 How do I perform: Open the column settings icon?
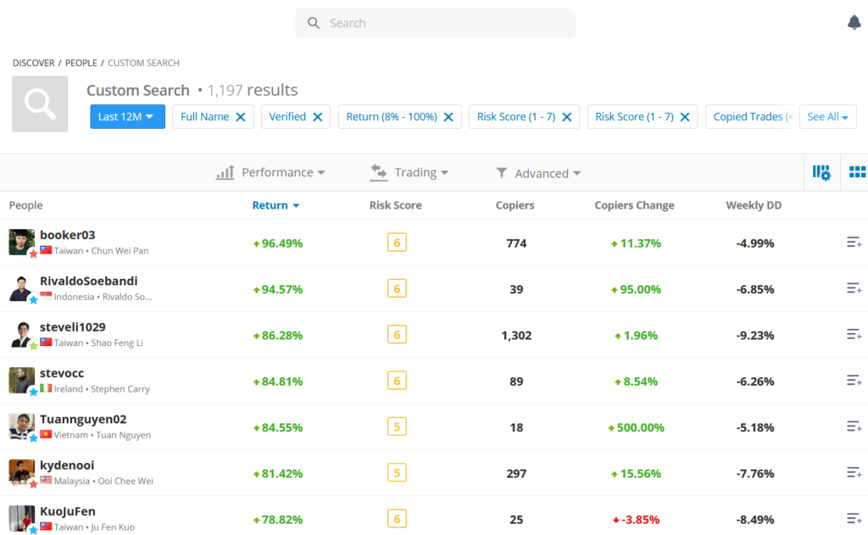point(821,172)
